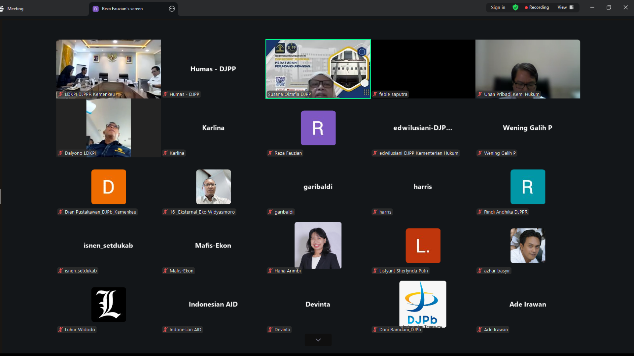Select the Reza Fauzian's screen tab
Image resolution: width=634 pixels, height=356 pixels.
[122, 9]
